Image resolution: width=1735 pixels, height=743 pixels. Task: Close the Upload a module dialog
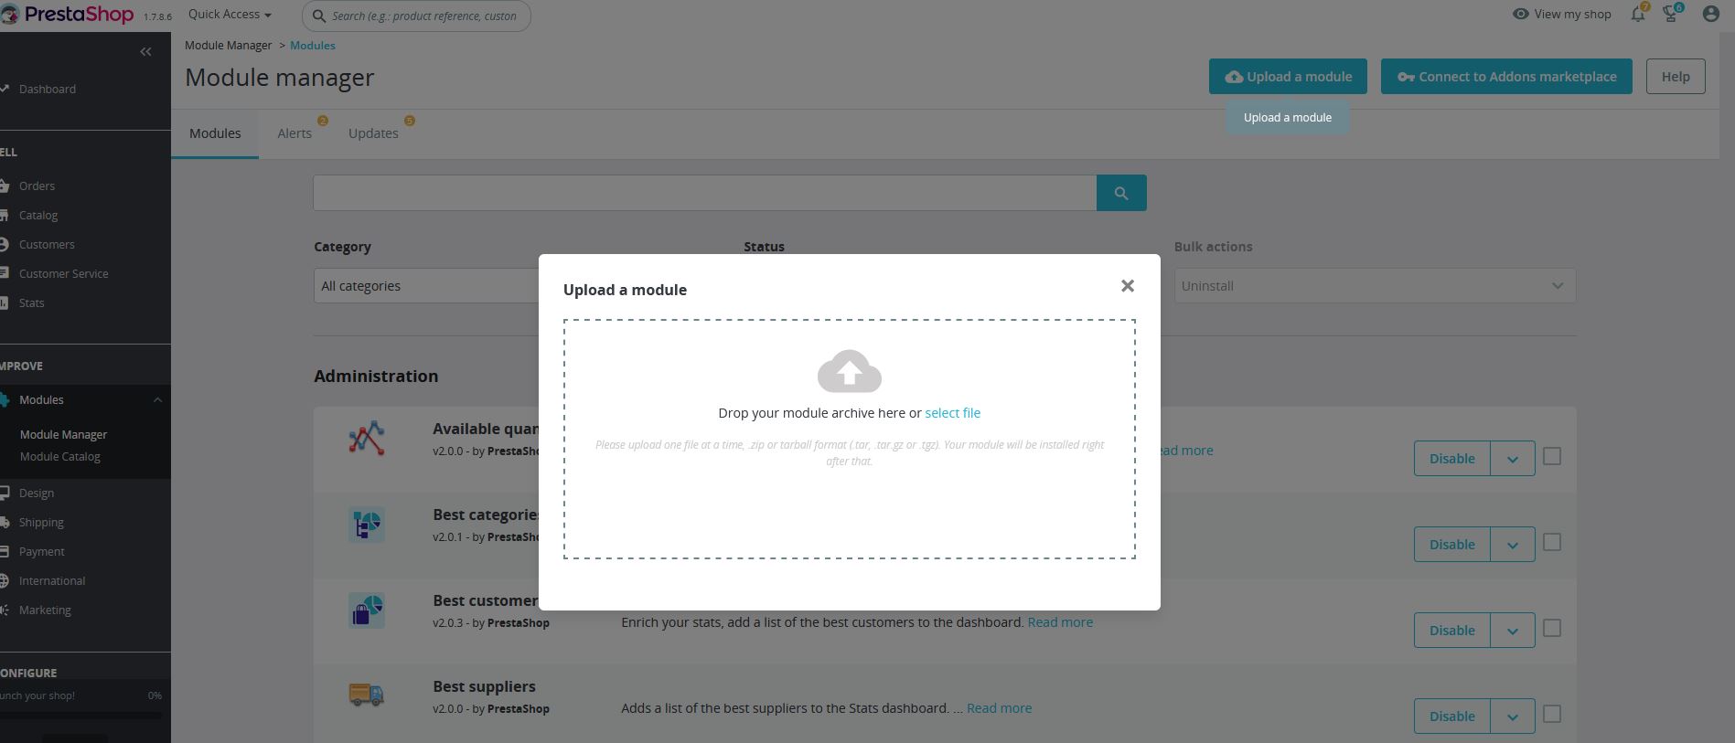point(1128,286)
